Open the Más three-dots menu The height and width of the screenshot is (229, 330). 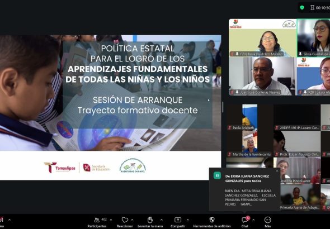[x=267, y=220]
